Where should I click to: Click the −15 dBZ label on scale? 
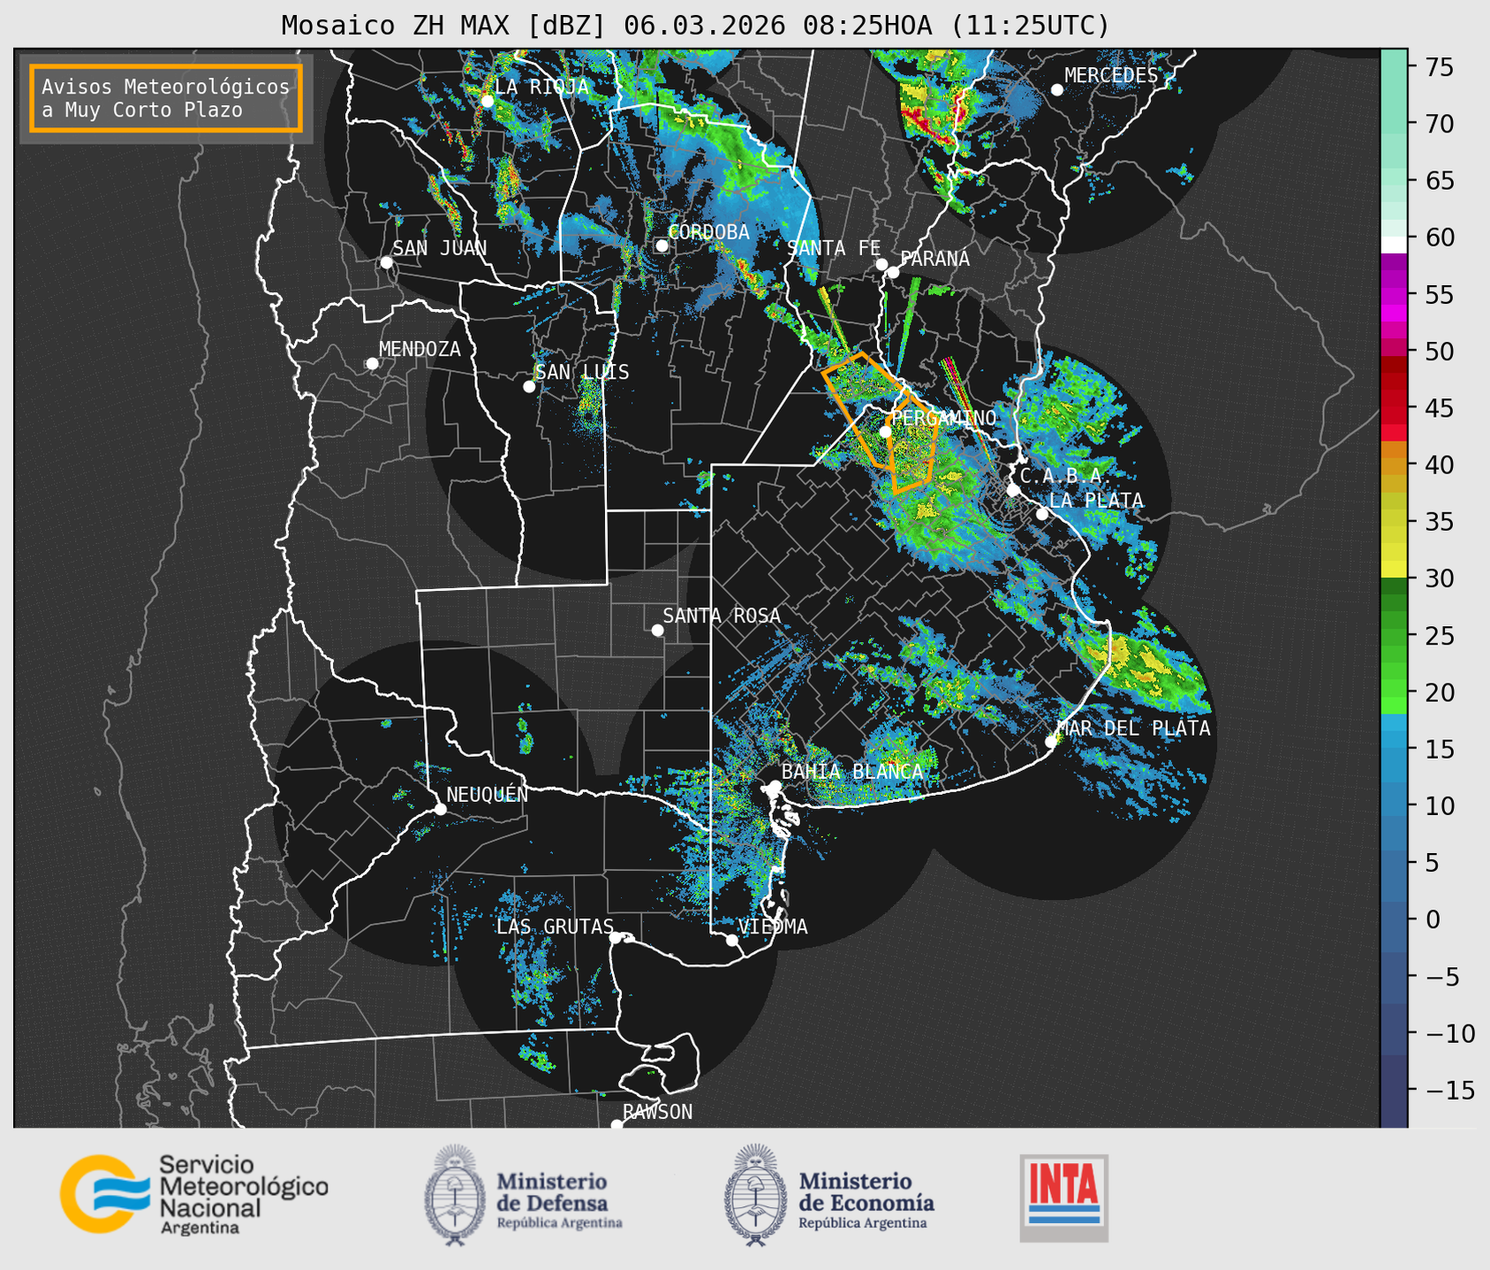[x=1448, y=1091]
